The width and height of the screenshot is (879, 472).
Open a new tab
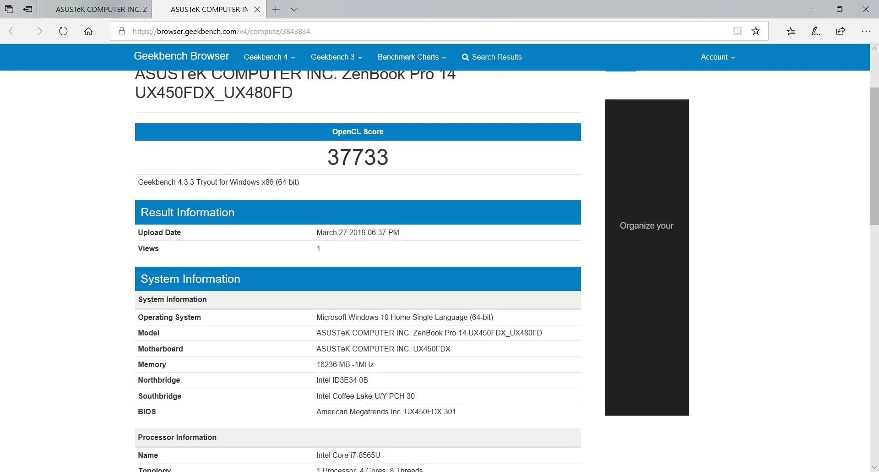pyautogui.click(x=276, y=9)
